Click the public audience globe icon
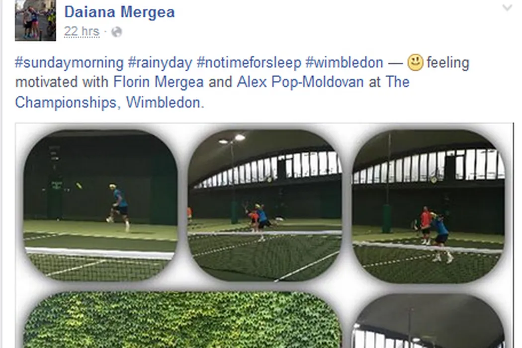 (x=116, y=32)
